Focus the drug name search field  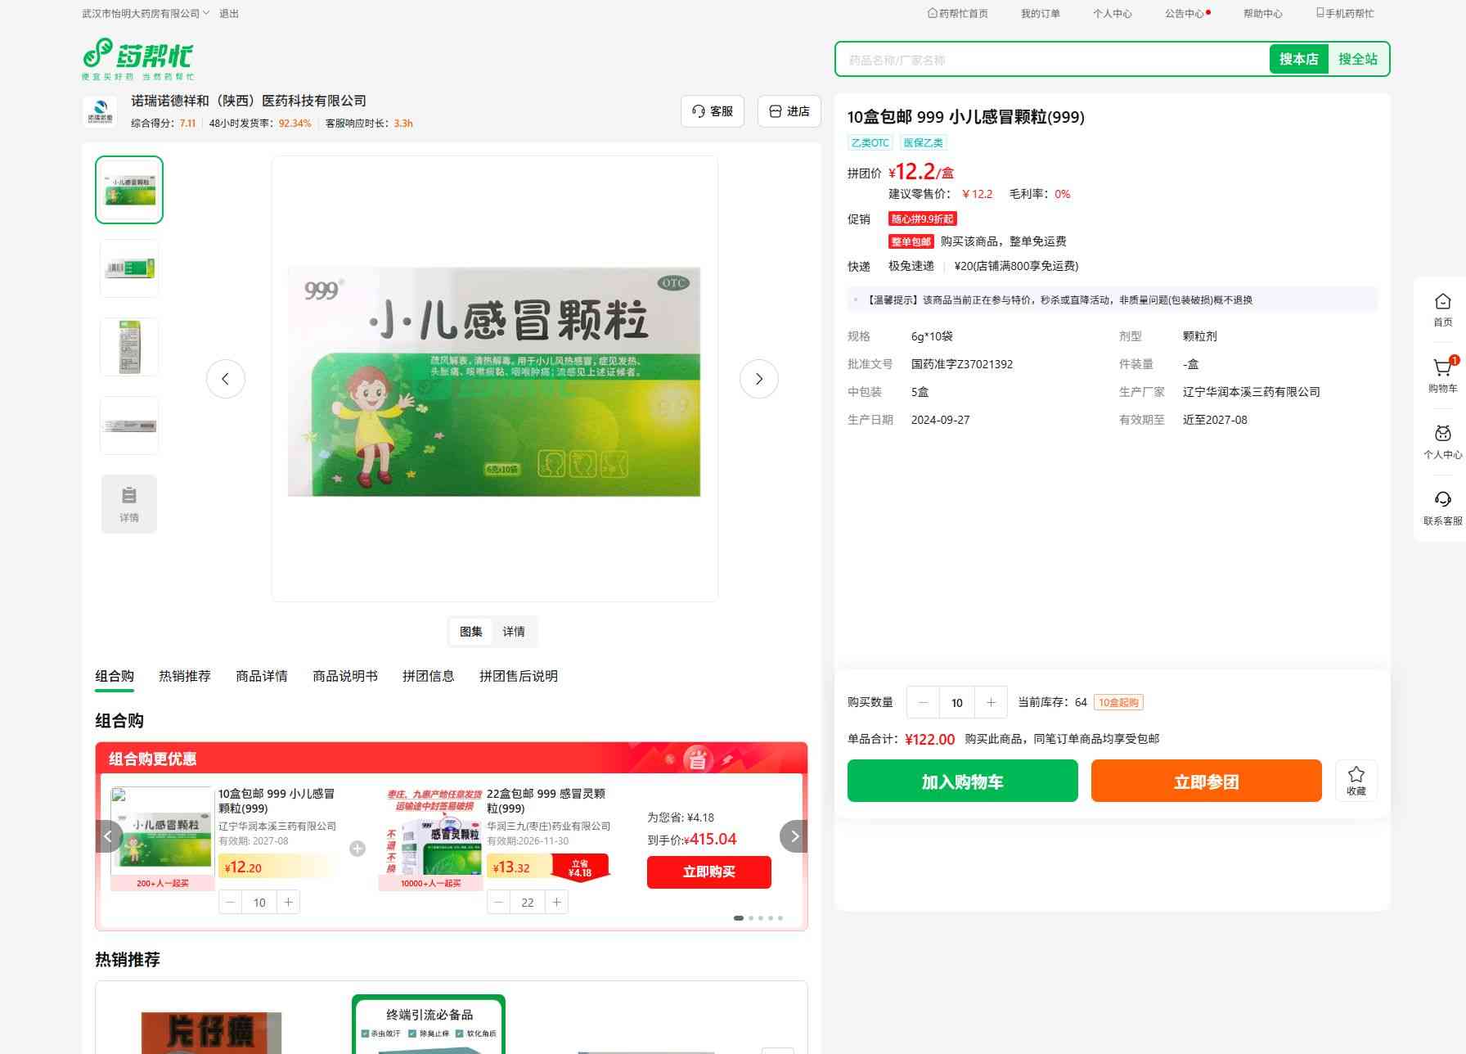[x=1051, y=60]
